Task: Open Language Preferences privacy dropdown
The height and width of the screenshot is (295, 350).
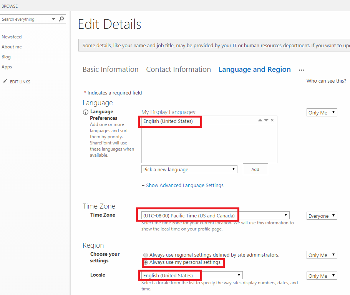Action: [322, 113]
